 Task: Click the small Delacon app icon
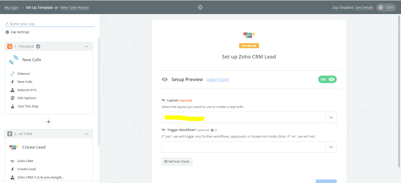coord(13,74)
